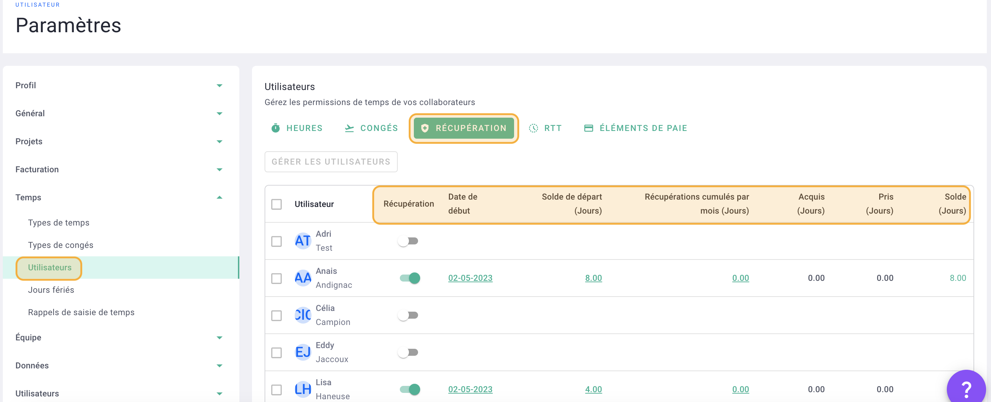Select the Récupération tab
This screenshot has height=402, width=991.
coord(464,128)
